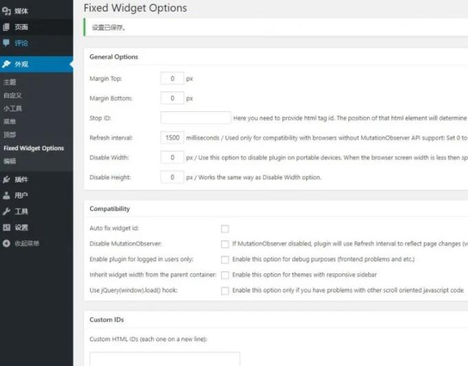468x366 pixels.
Task: Select the 外观 appearance brush icon
Action: pyautogui.click(x=6, y=64)
